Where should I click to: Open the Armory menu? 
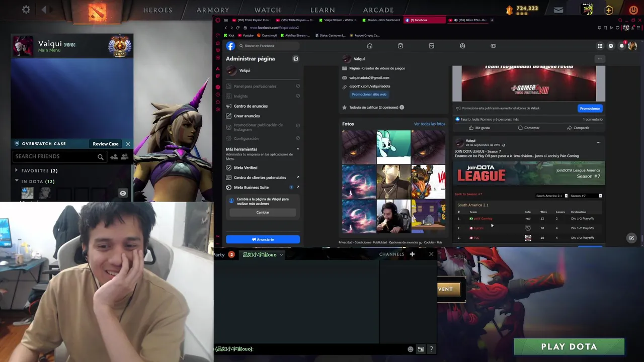pos(213,10)
